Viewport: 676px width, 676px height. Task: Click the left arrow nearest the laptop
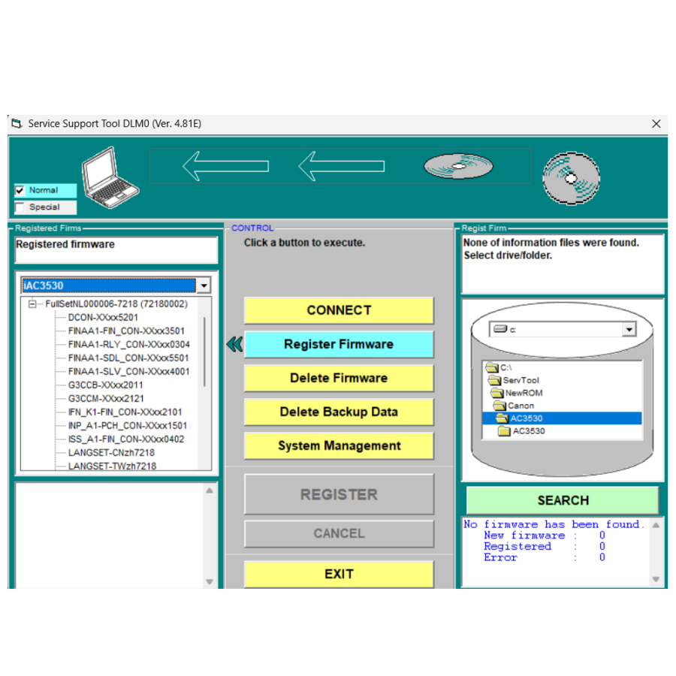(x=225, y=166)
